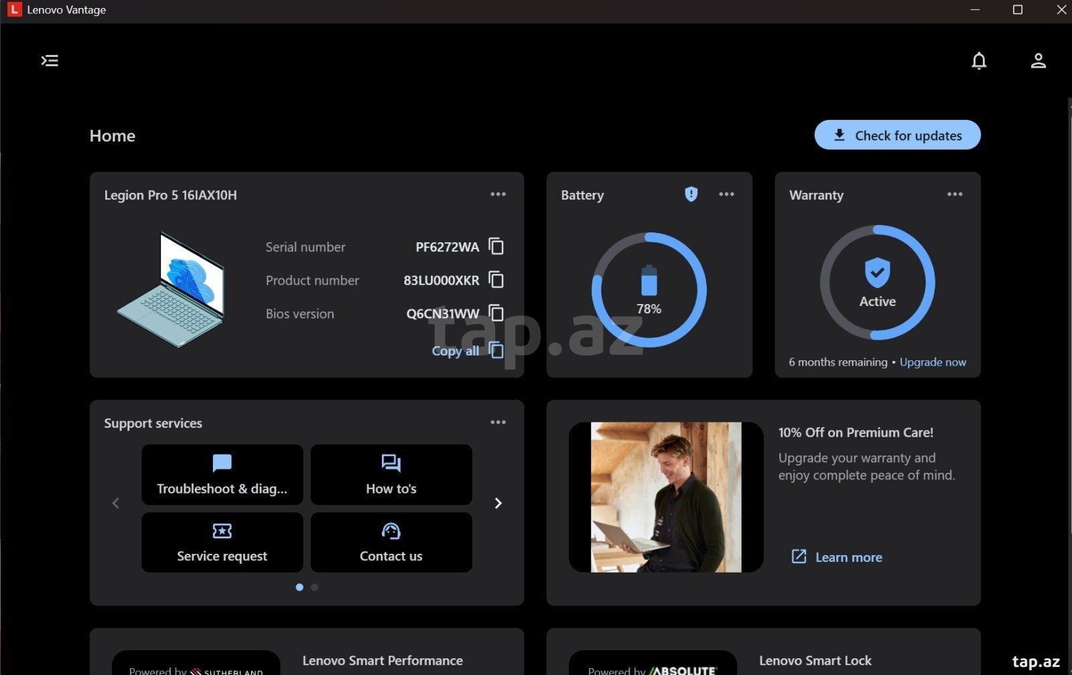Click Copy all device info
The height and width of the screenshot is (675, 1072).
click(x=467, y=350)
